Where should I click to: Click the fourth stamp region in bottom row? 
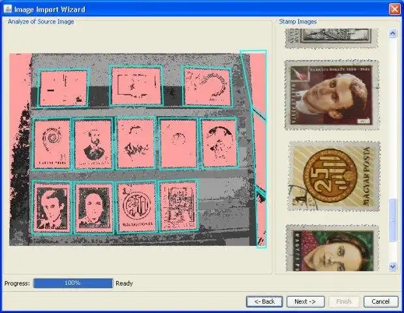pos(178,205)
